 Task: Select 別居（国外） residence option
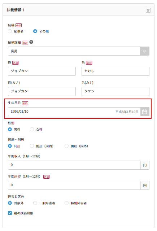[66, 146]
